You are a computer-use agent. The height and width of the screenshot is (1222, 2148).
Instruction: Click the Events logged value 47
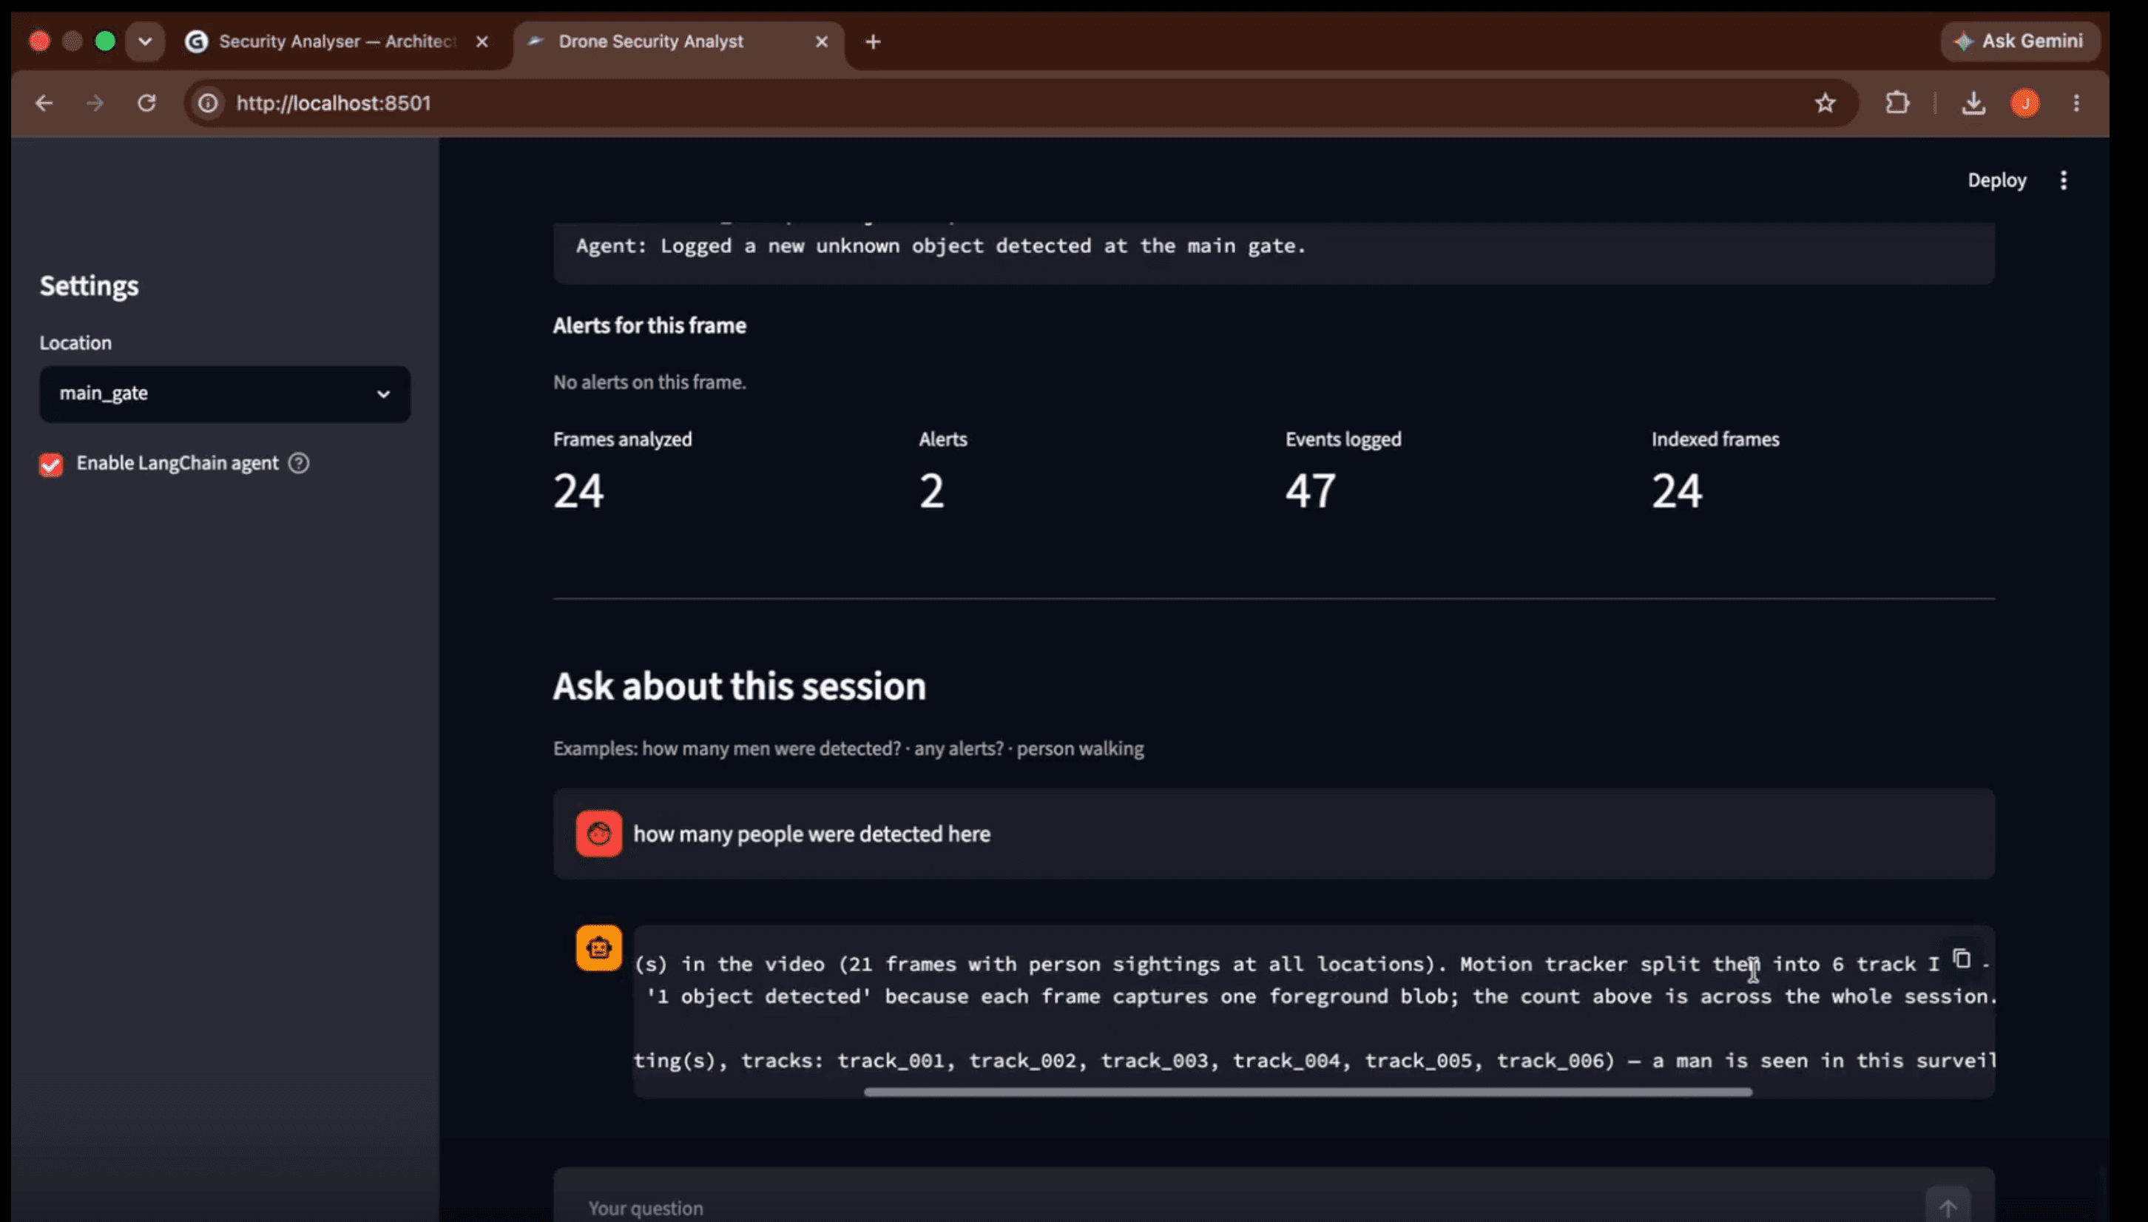[x=1311, y=491]
